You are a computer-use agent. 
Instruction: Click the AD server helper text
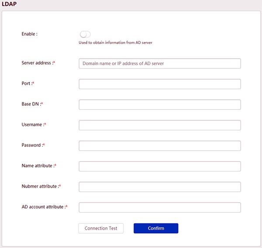(x=115, y=43)
